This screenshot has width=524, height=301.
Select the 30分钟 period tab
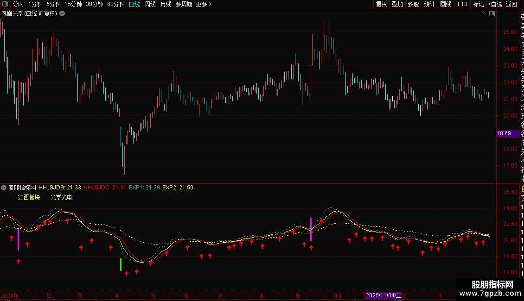[95, 4]
